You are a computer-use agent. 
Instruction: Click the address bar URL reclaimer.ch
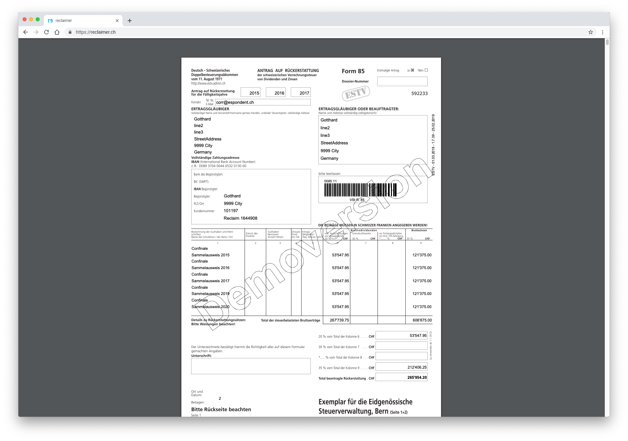coord(96,32)
